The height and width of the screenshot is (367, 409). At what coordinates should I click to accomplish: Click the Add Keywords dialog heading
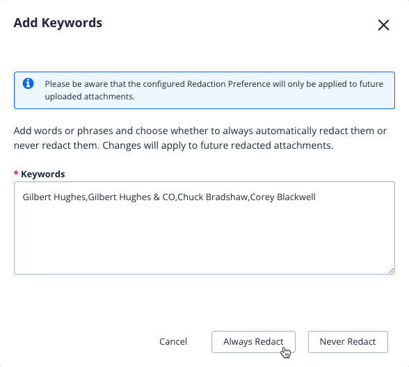58,23
